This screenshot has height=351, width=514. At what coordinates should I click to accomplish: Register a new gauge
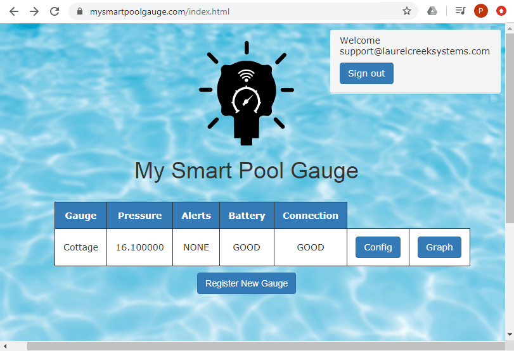[247, 283]
